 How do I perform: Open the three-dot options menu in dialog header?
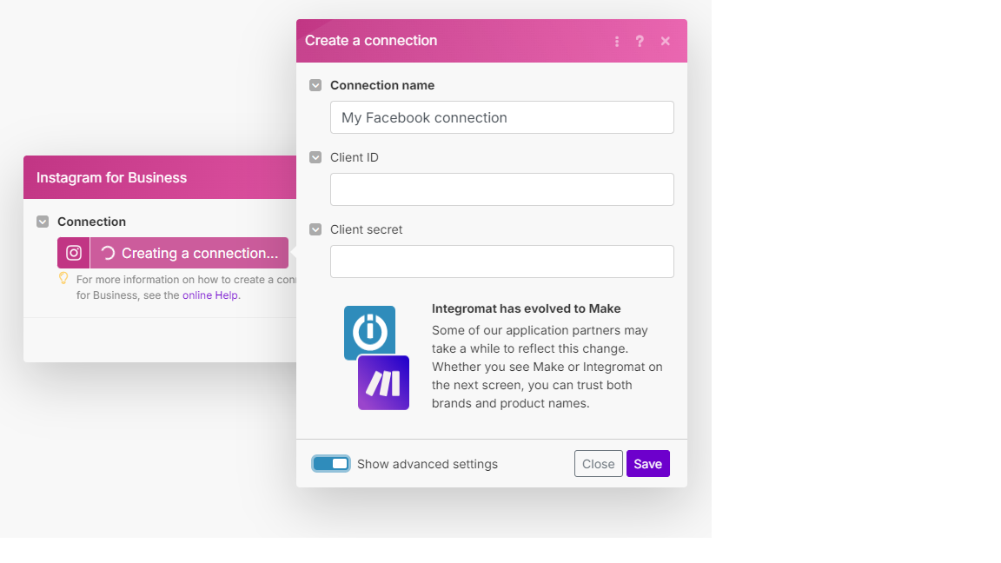click(617, 41)
